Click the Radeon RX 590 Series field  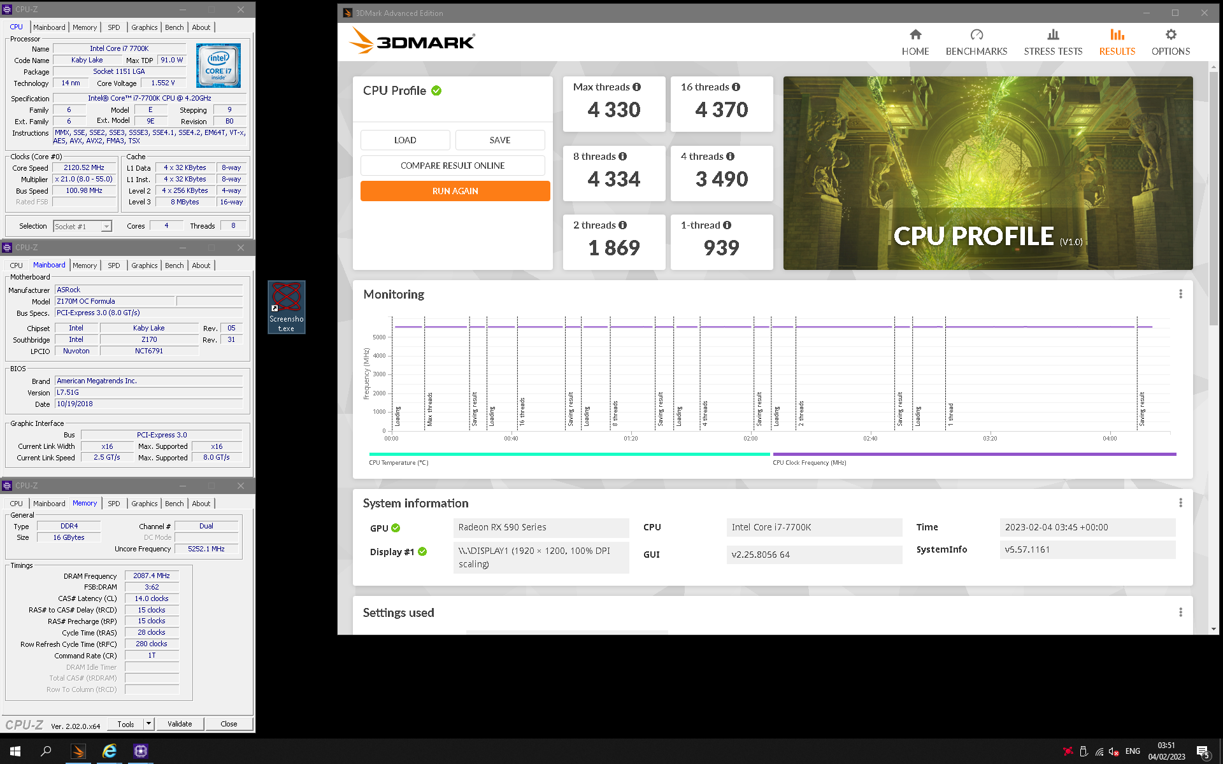(541, 528)
